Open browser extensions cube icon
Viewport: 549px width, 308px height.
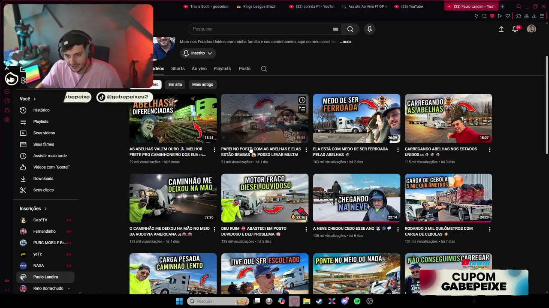519,16
